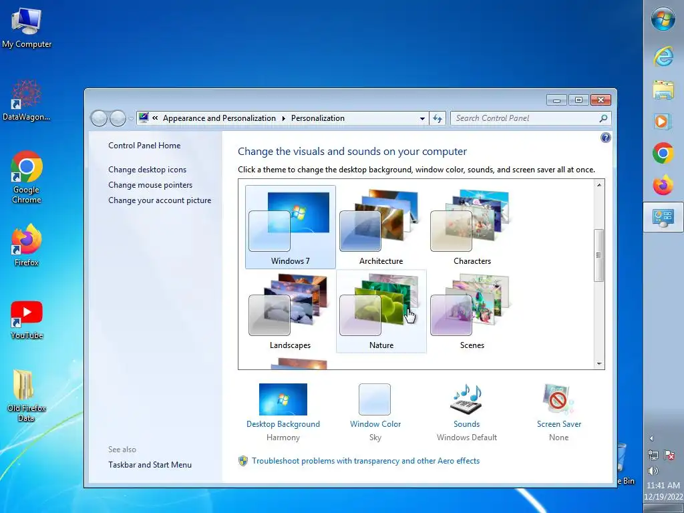Viewport: 684px width, 513px height.
Task: Click the Windows Start orb
Action: [x=663, y=19]
